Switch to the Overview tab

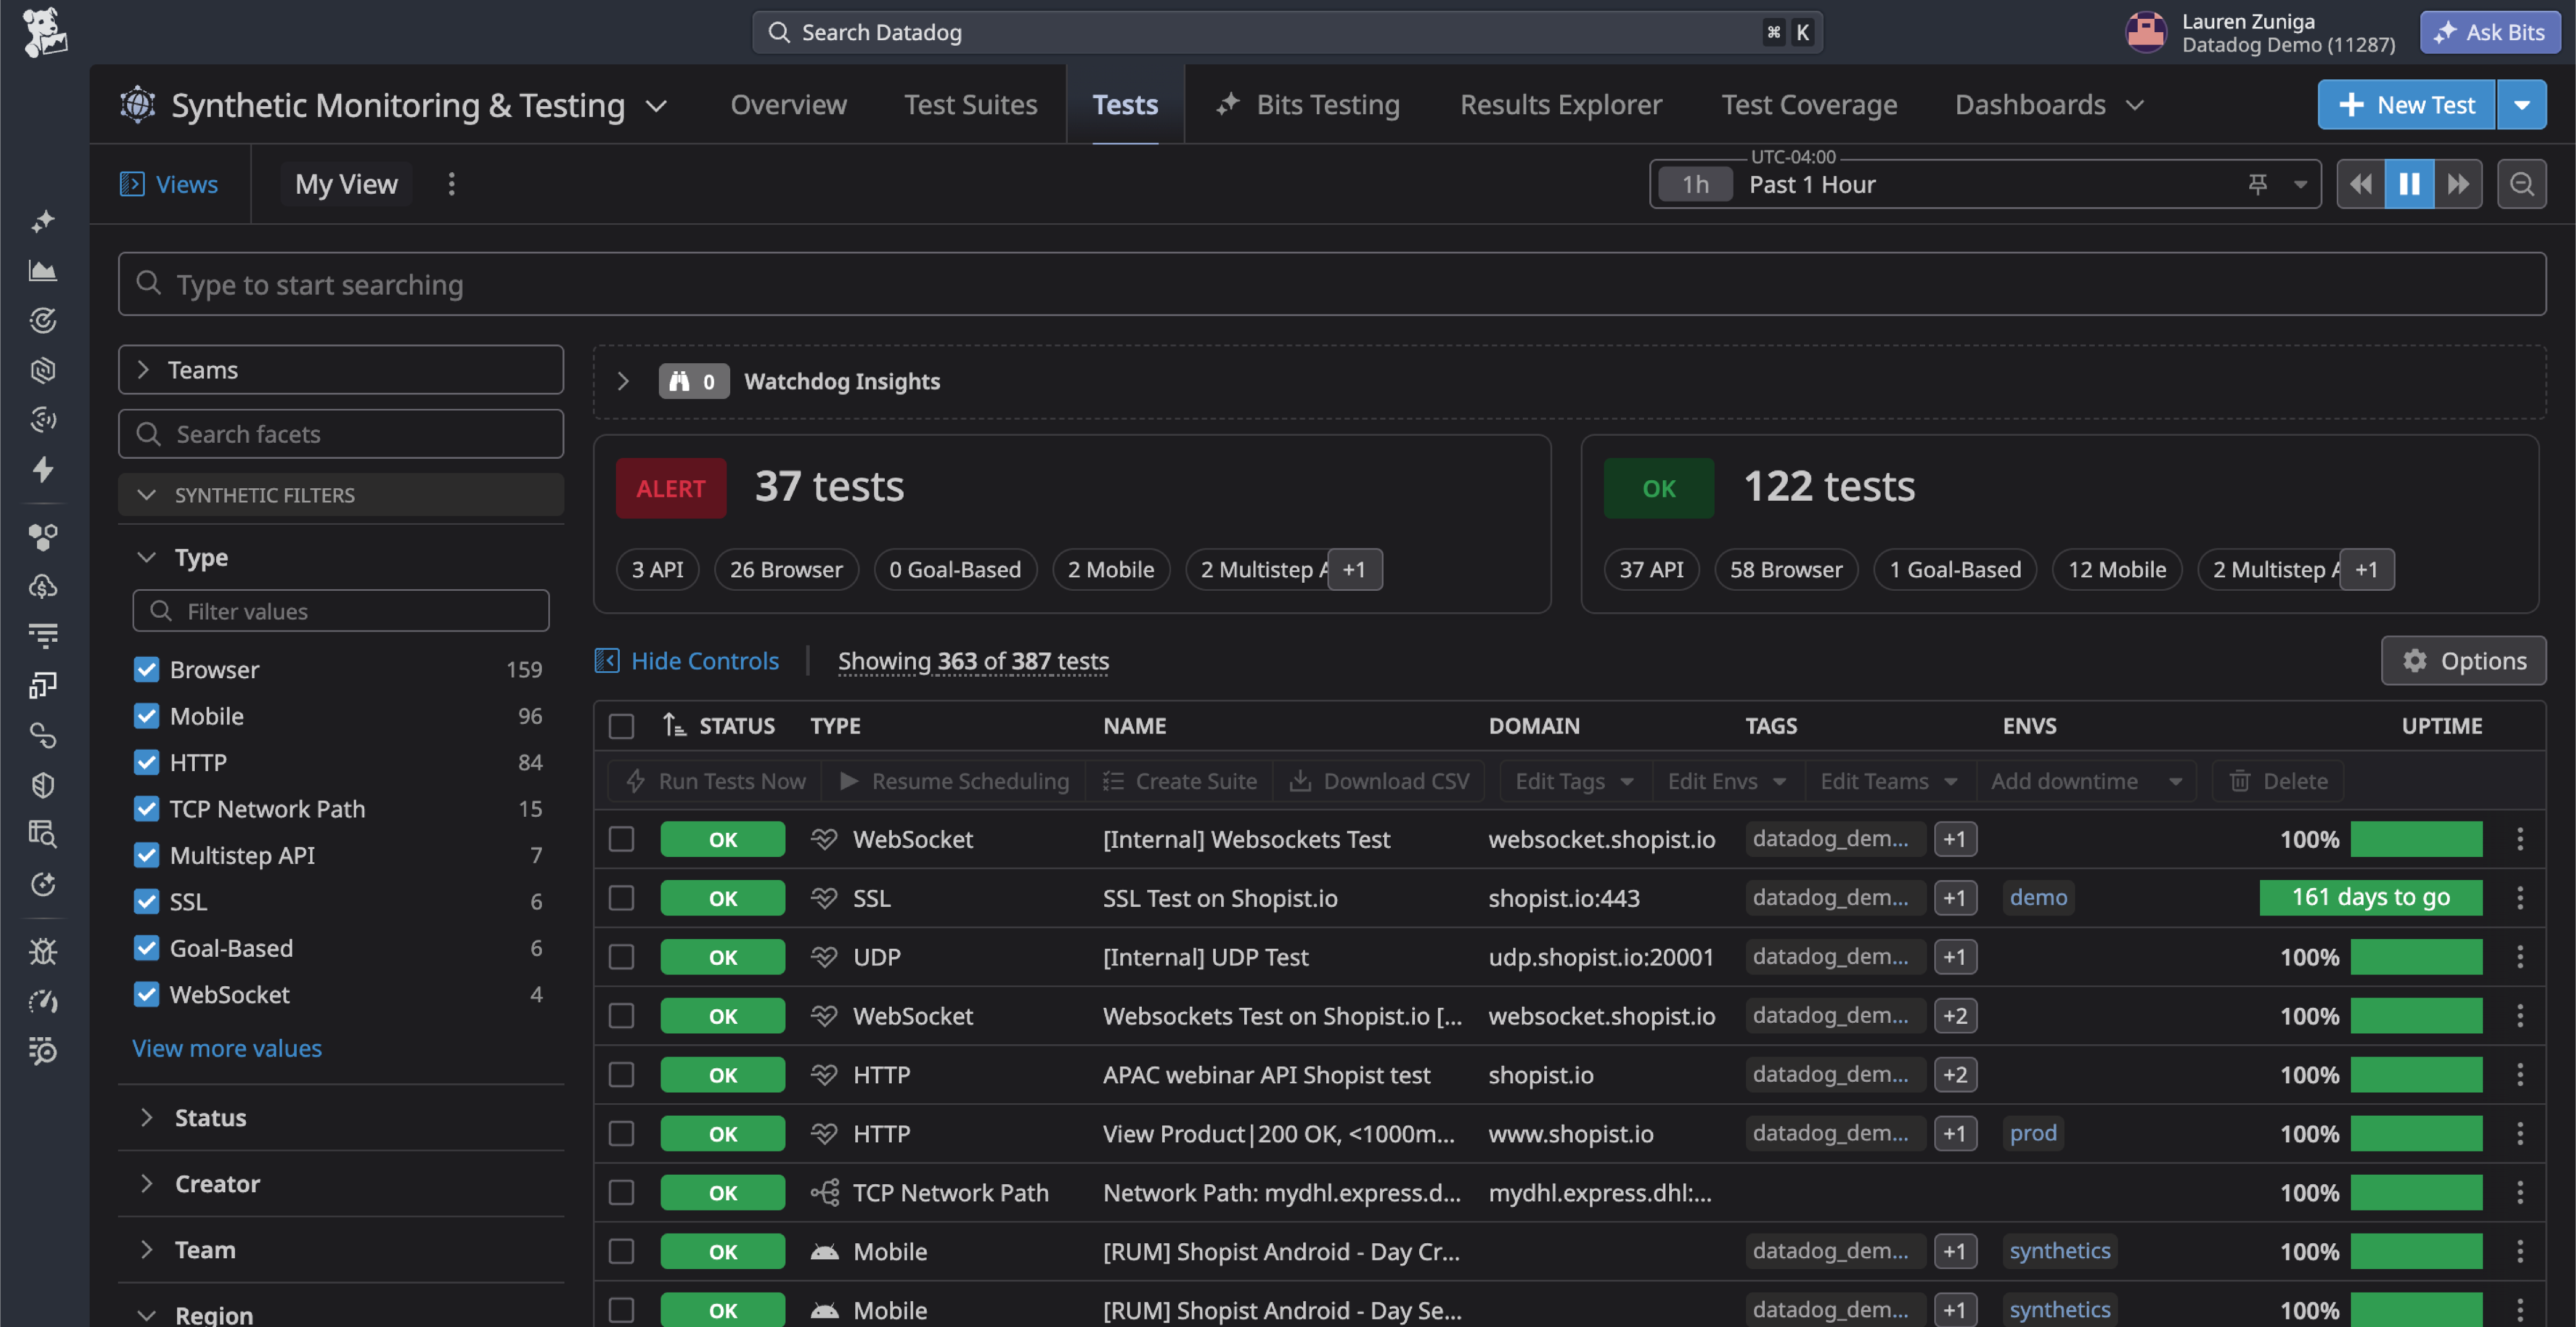[x=788, y=104]
